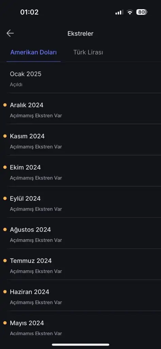Tap the home indicator bar
The height and width of the screenshot is (349, 161).
tap(80, 345)
